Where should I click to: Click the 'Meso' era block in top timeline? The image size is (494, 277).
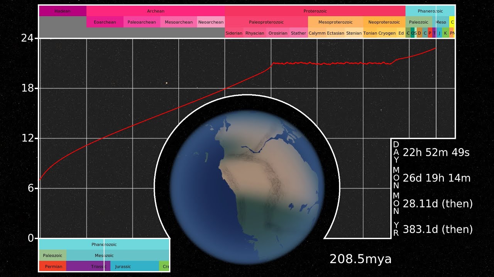pos(441,22)
